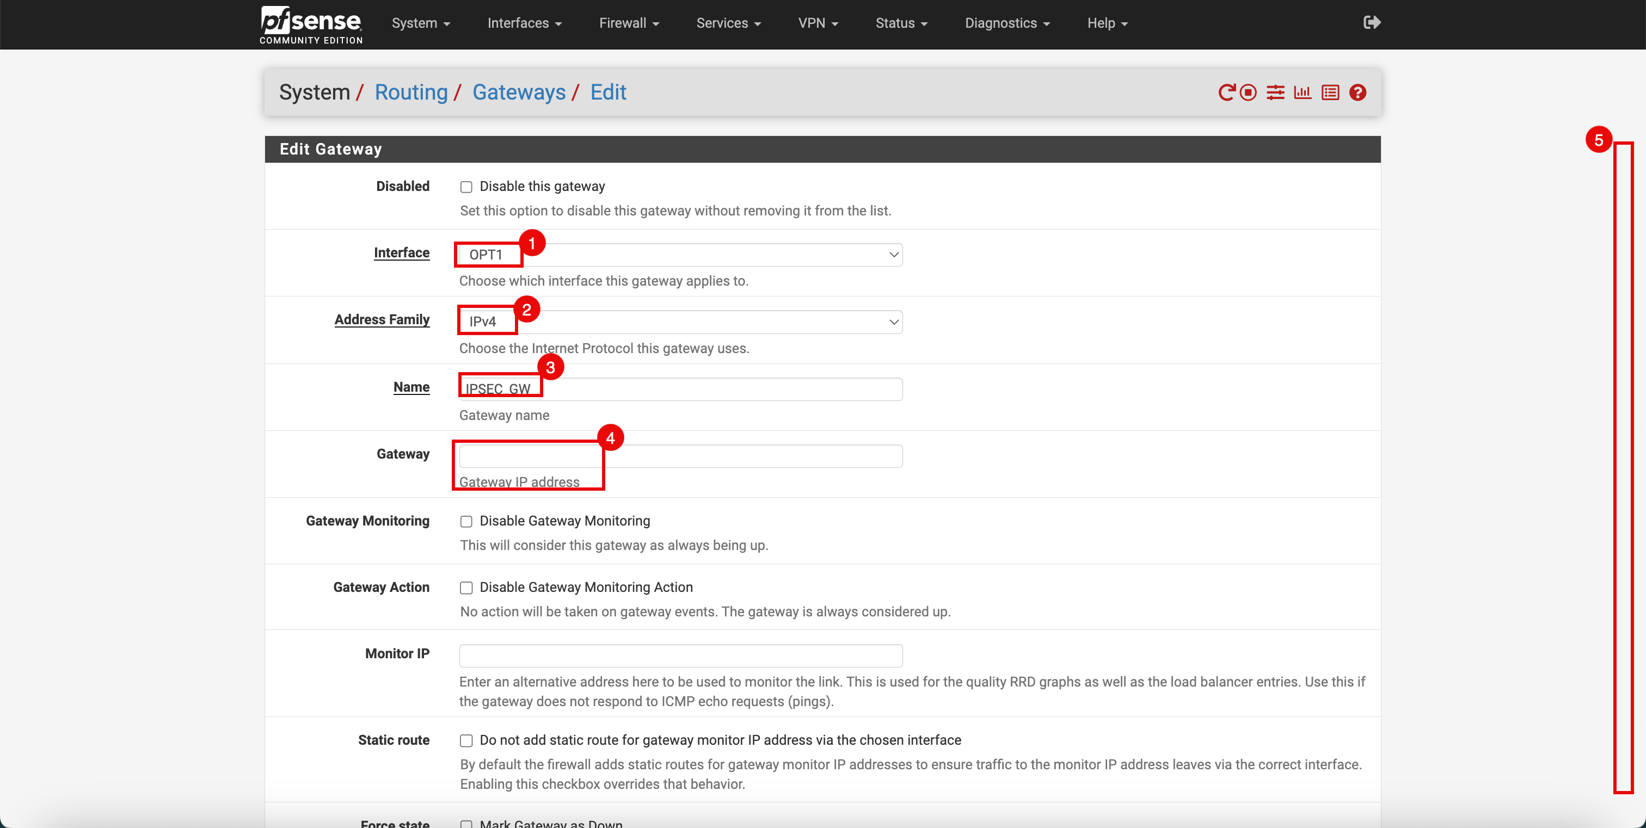This screenshot has height=828, width=1646.
Task: Click the Gateway IP address input field
Action: point(681,454)
